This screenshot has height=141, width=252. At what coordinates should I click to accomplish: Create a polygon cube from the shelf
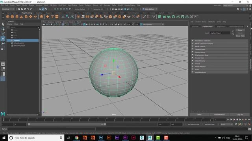(x=12, y=16)
